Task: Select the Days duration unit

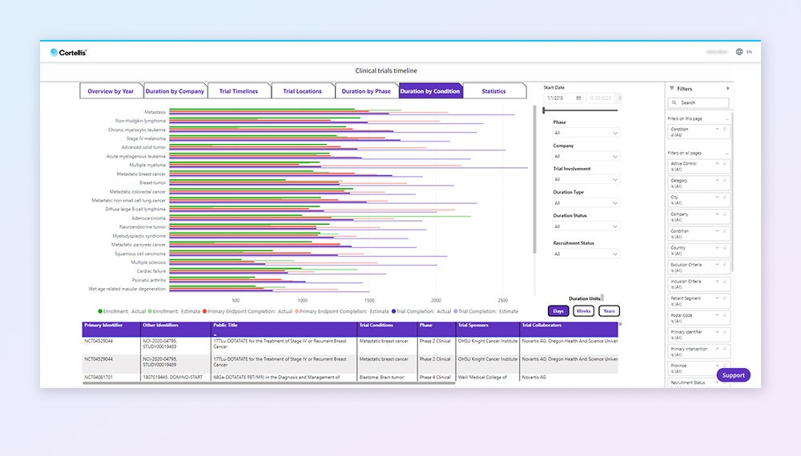Action: point(558,311)
